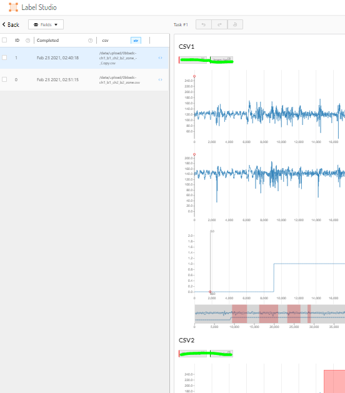Click the Task #1 label
Screen dimensions: 345x393
click(x=181, y=24)
